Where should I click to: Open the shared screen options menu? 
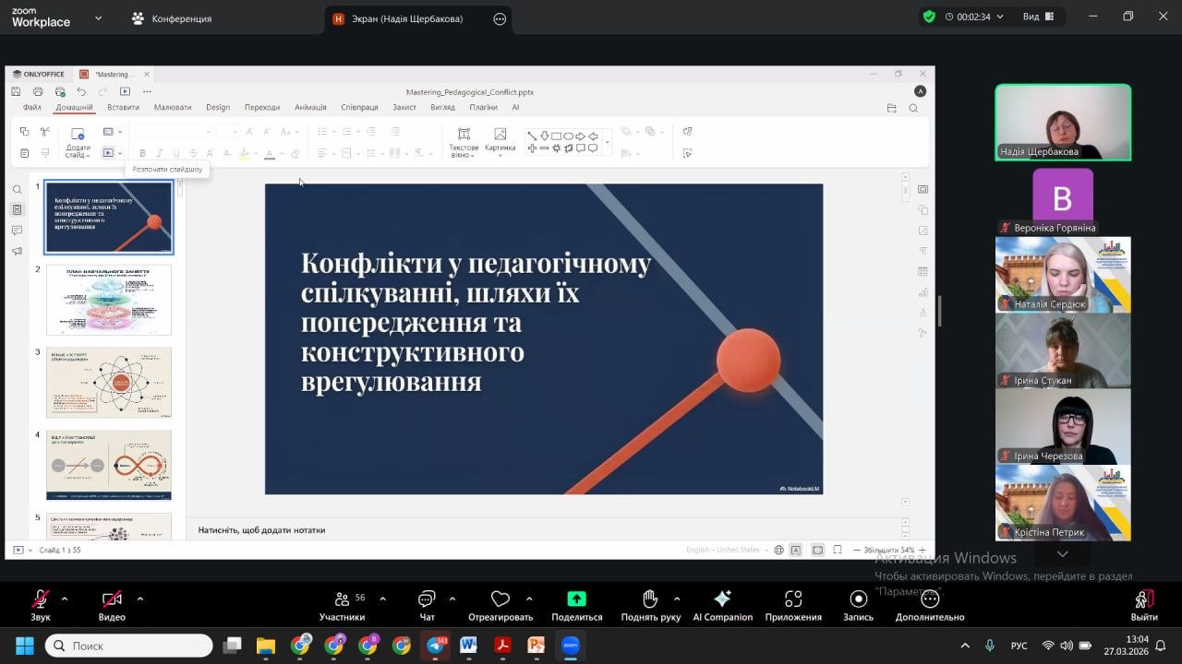(501, 18)
